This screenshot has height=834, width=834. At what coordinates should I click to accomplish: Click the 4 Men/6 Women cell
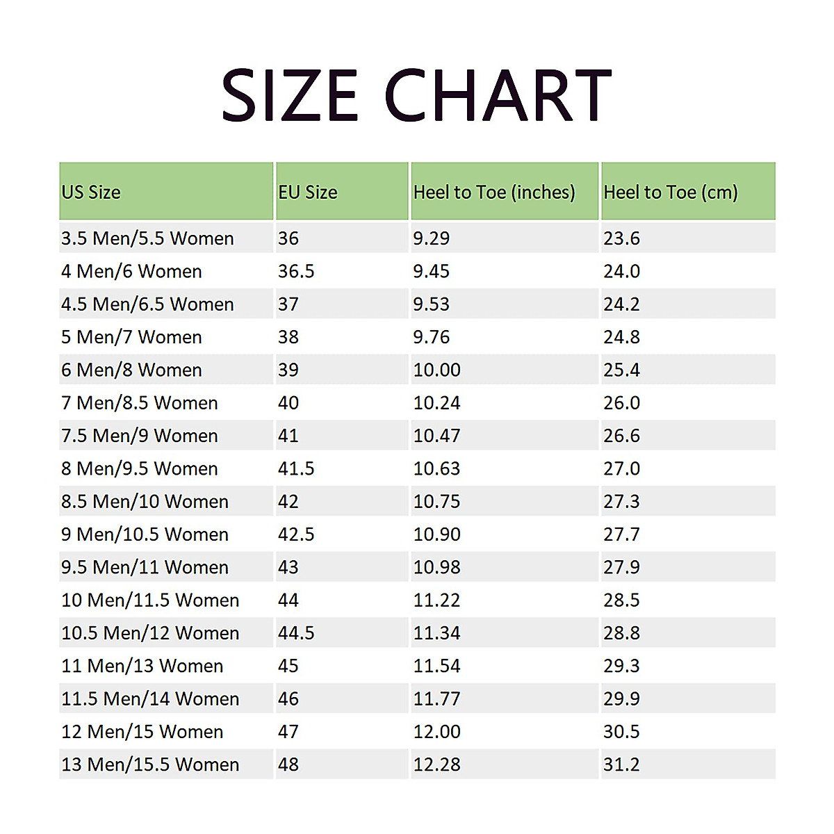click(131, 271)
